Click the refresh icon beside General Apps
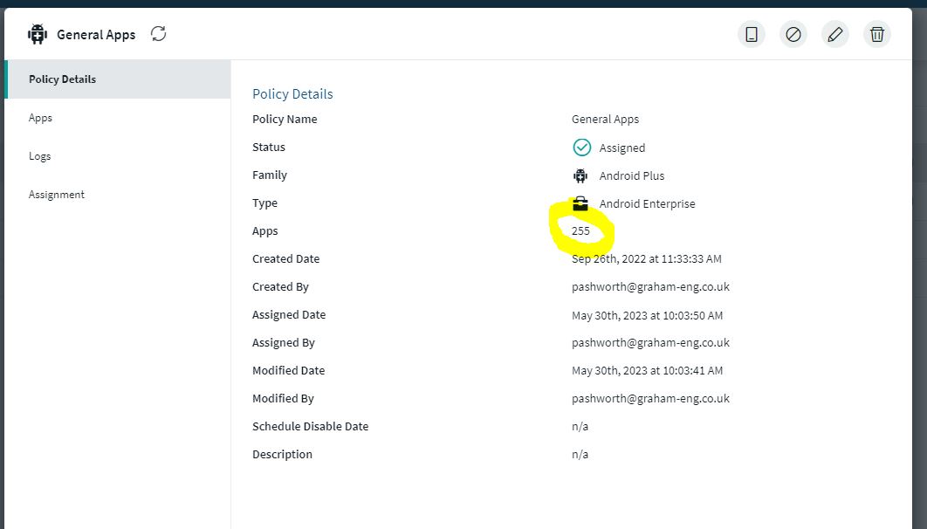The height and width of the screenshot is (529, 927). 158,34
